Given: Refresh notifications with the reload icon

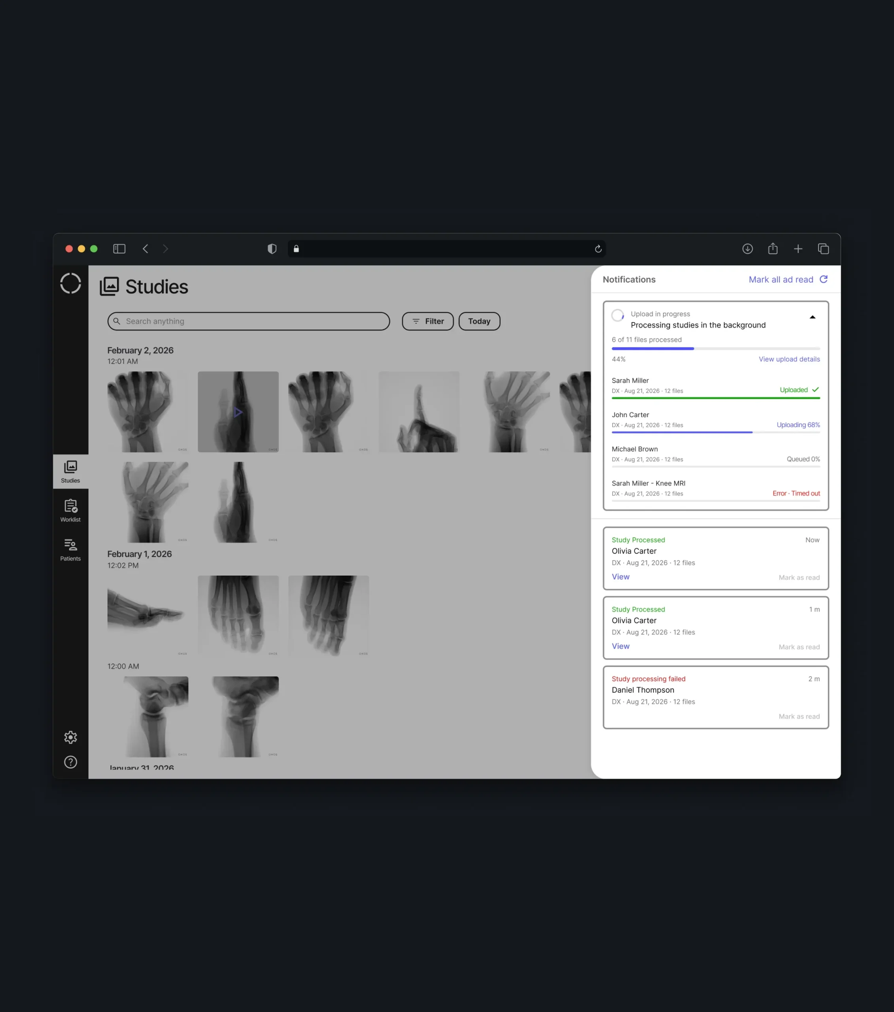Looking at the screenshot, I should pyautogui.click(x=824, y=279).
